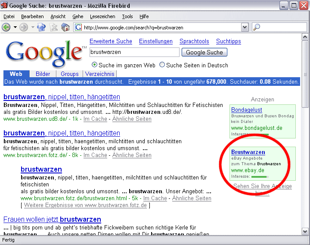
Task: Click the Google favicon in address bar
Action: tap(78, 27)
